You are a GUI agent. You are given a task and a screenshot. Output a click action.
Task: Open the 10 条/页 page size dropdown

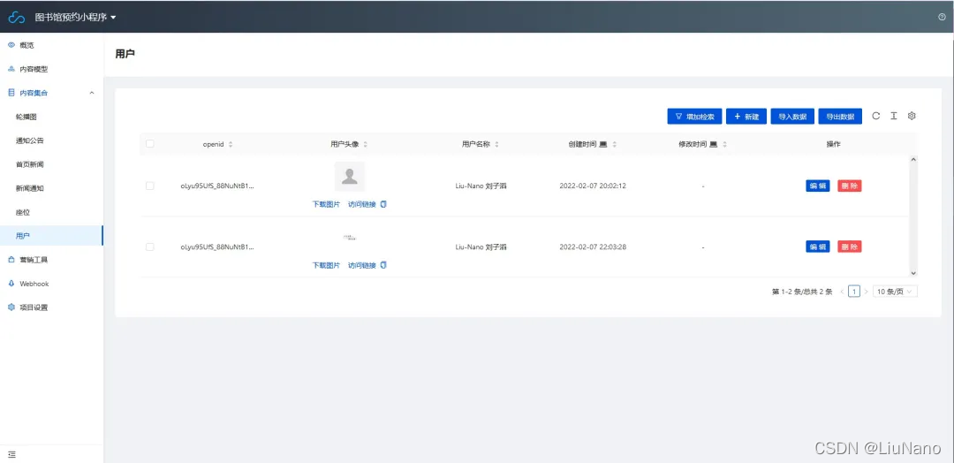click(895, 291)
